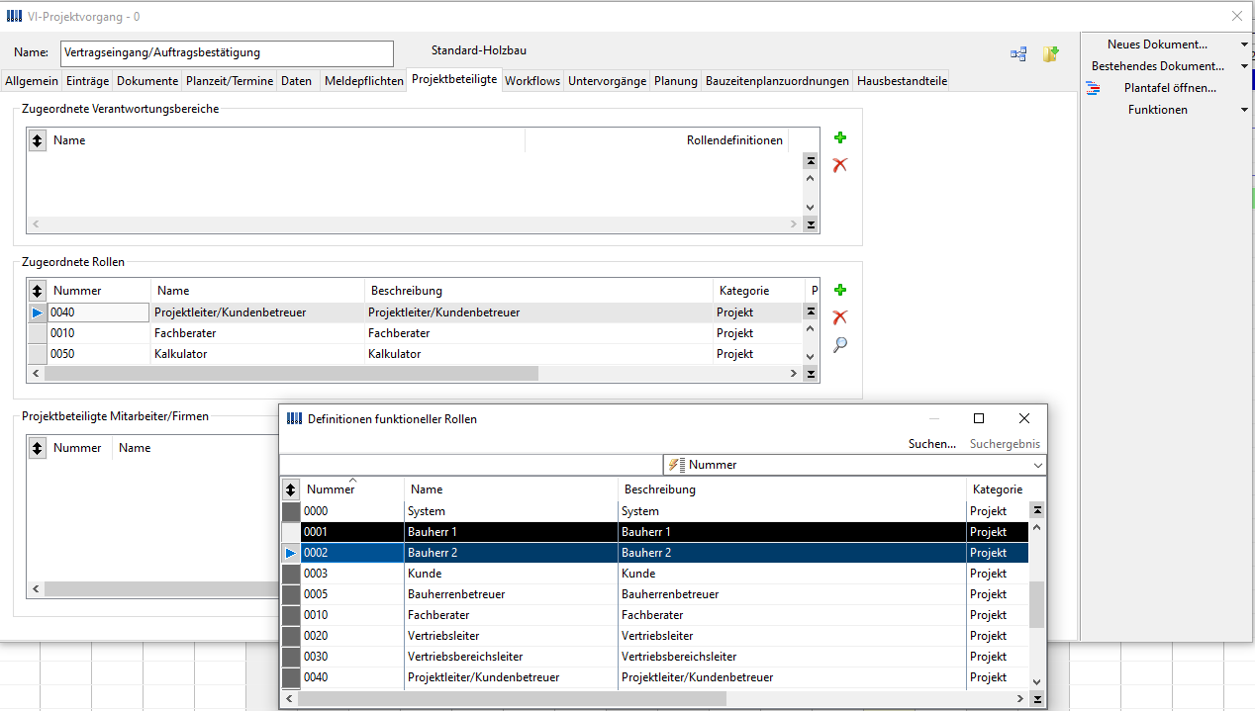Go to the Dokumente tab

click(x=147, y=81)
